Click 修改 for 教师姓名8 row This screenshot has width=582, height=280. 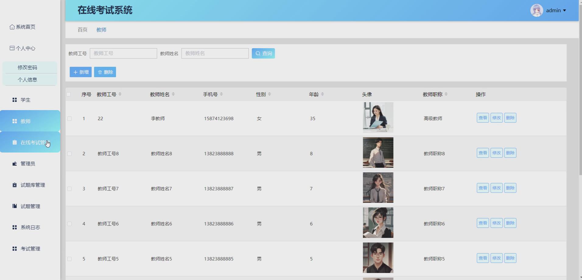pyautogui.click(x=496, y=153)
